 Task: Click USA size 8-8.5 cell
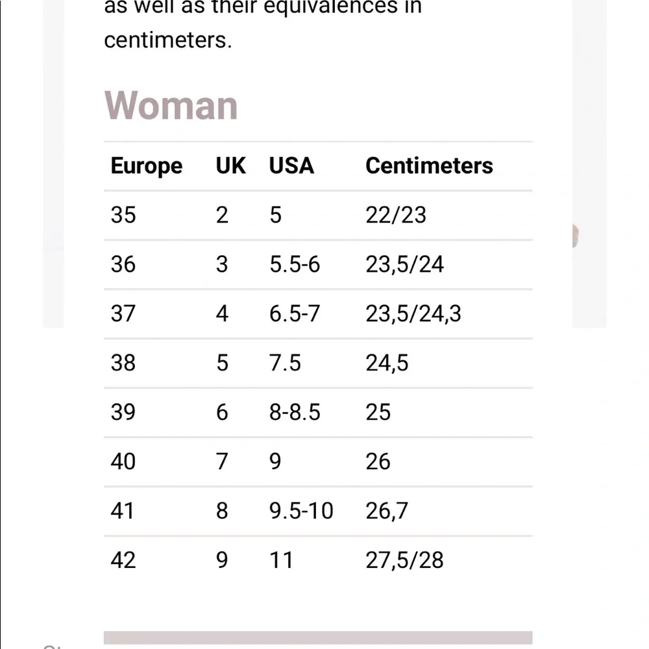pyautogui.click(x=295, y=412)
